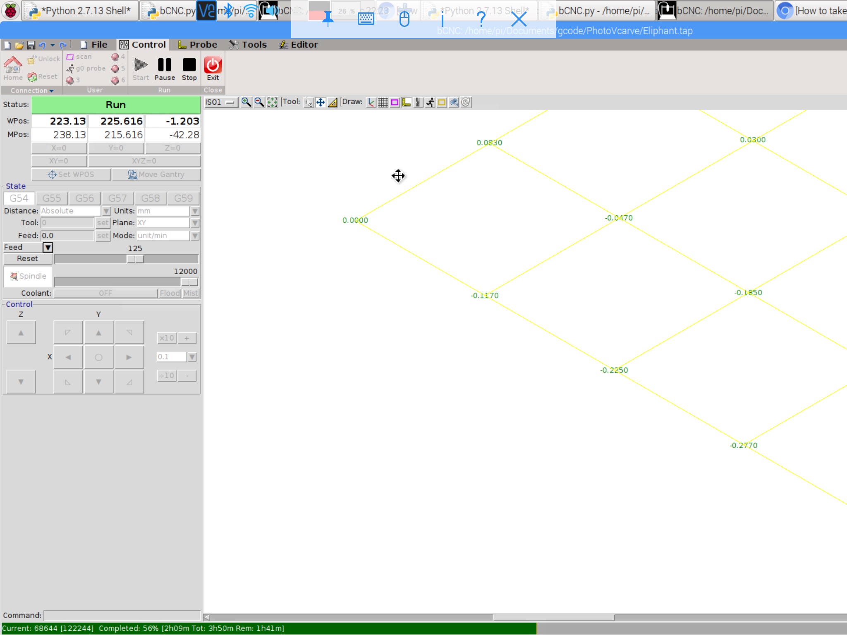
Task: Click the green Run status bar
Action: (x=116, y=105)
